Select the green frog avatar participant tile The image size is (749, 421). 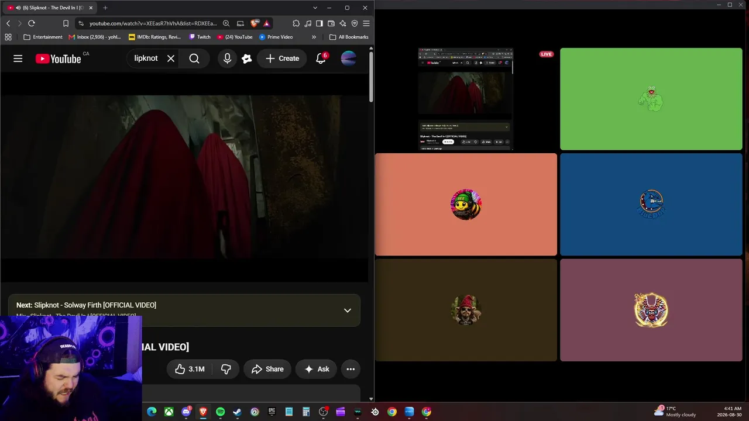tap(651, 99)
